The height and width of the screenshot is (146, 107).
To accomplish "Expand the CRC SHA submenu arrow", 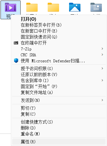I will [x=102, y=54].
